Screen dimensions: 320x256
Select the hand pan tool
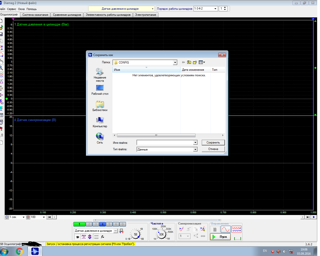(1, 61)
